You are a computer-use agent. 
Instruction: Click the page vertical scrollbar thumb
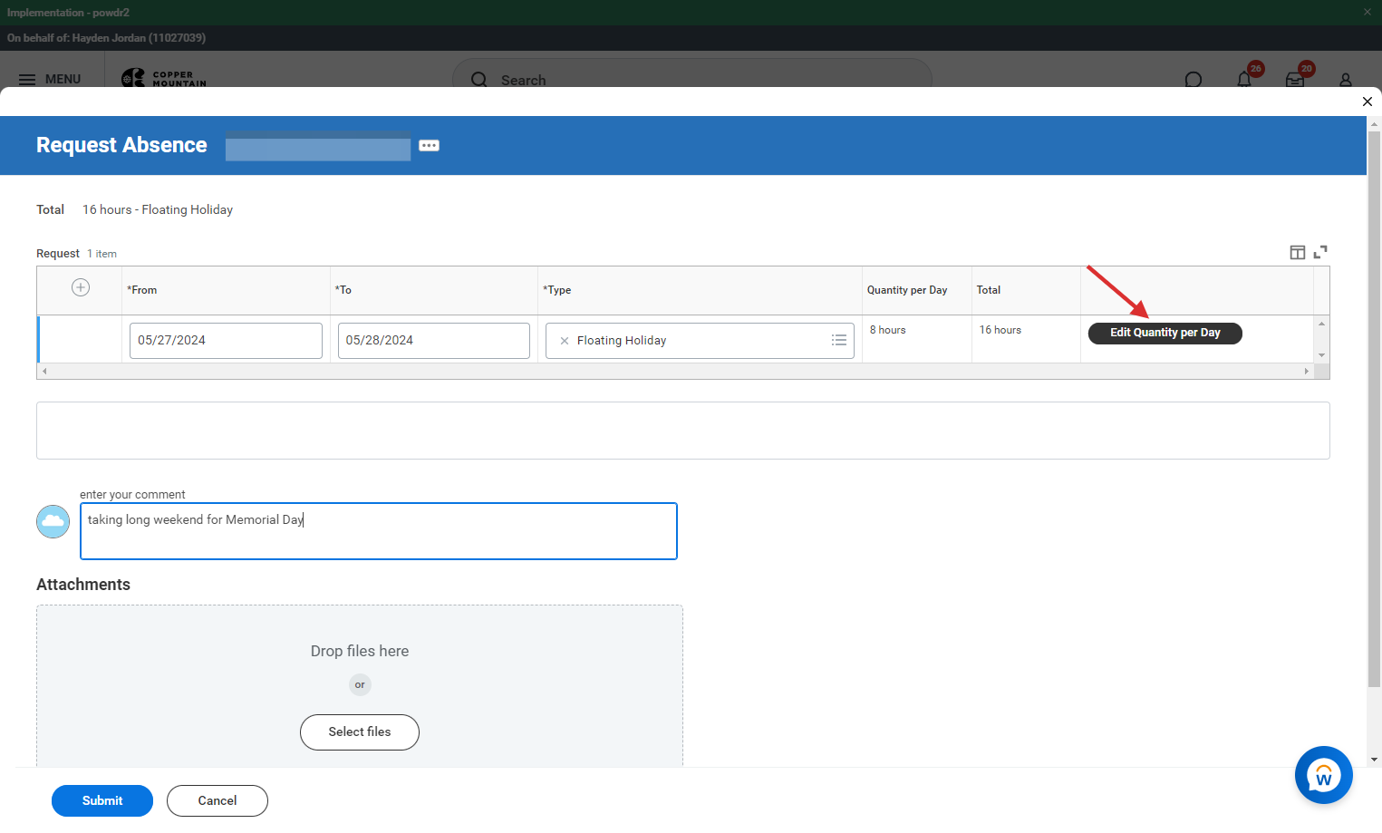click(x=1374, y=408)
